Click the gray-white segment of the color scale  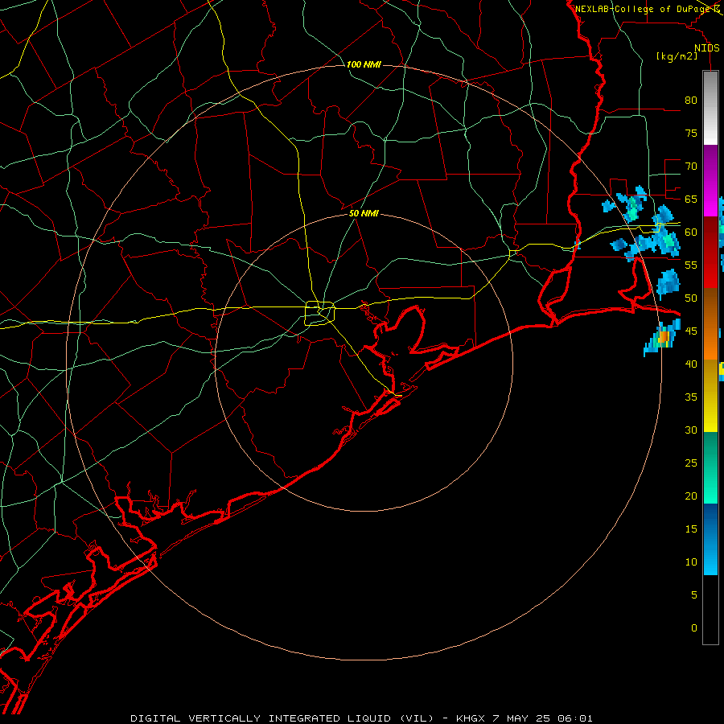point(710,108)
